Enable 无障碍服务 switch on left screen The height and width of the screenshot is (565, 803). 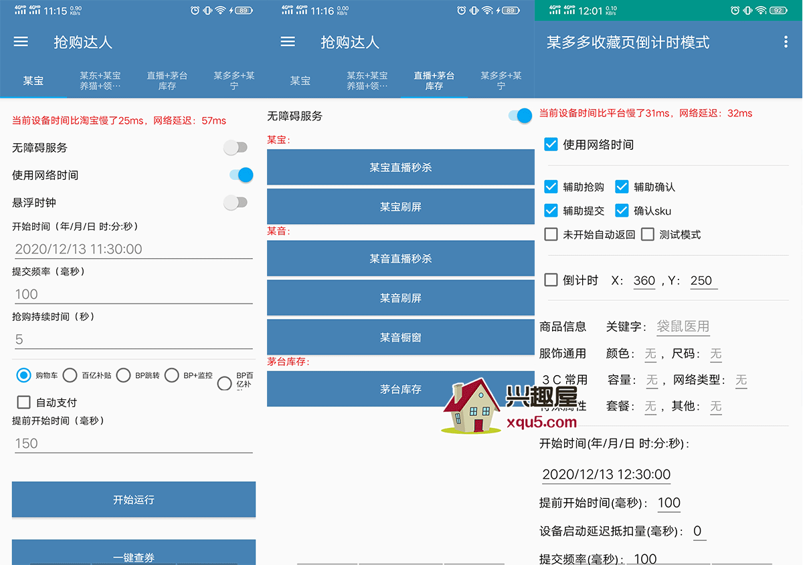[236, 148]
